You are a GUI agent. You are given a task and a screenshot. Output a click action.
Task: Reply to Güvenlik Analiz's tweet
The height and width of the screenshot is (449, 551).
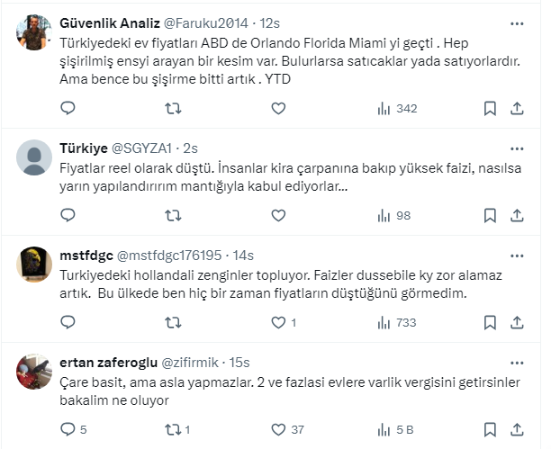pos(68,108)
